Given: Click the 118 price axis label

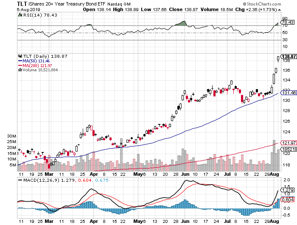Looking at the screenshot, I should [x=286, y=165].
